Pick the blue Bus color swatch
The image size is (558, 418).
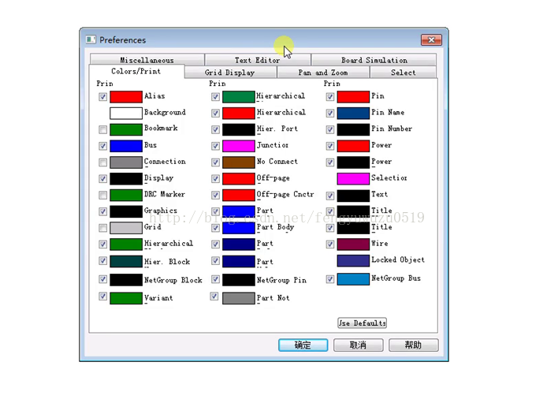click(125, 146)
